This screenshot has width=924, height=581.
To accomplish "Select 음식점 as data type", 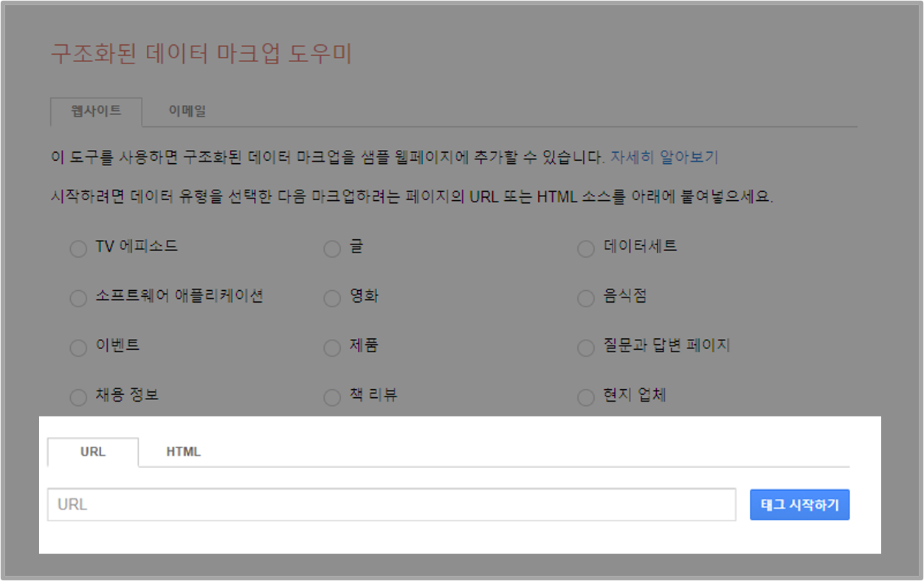I will [x=585, y=298].
